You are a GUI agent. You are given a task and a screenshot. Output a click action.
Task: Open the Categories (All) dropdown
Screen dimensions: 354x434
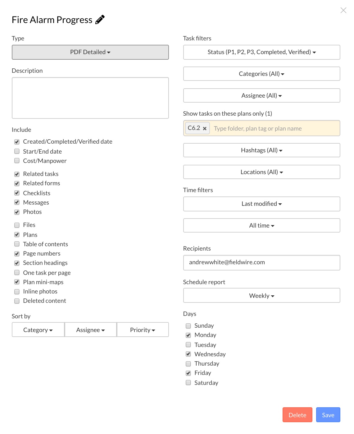(261, 74)
